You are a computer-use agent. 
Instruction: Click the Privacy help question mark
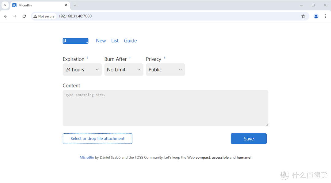[x=164, y=58]
